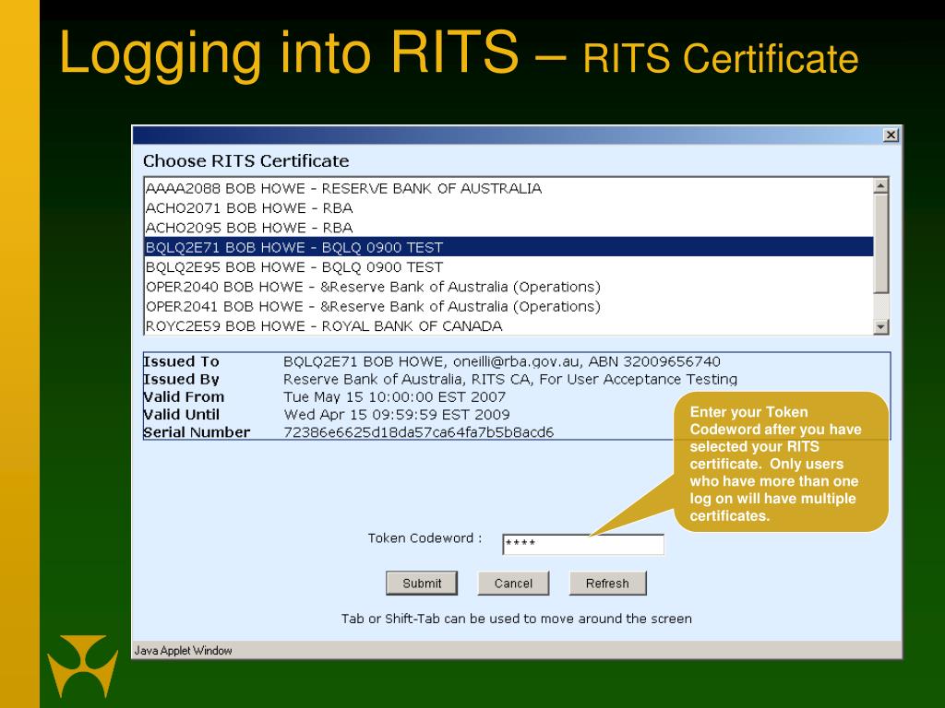Select highlighted certificate BQLQ2E71 BOB HOWE
Screen dimensions: 945x708
(x=508, y=247)
